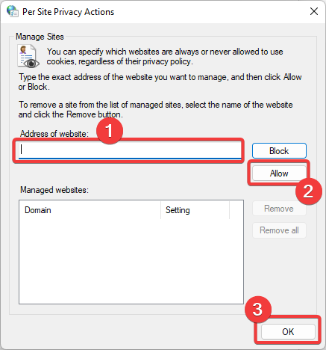Focus the Address of website text field
The height and width of the screenshot is (350, 326).
[x=130, y=150]
